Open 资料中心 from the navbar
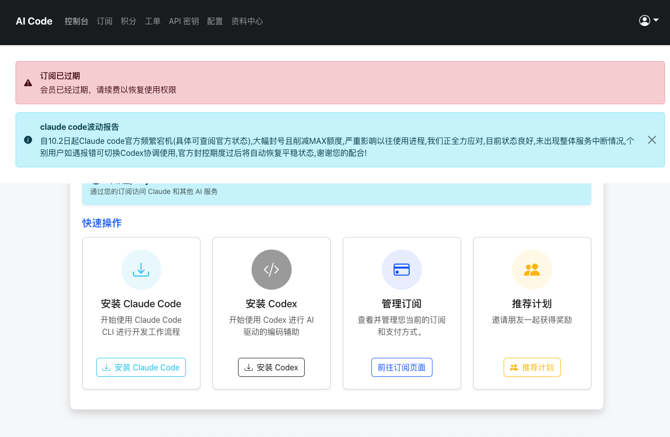 coord(247,21)
